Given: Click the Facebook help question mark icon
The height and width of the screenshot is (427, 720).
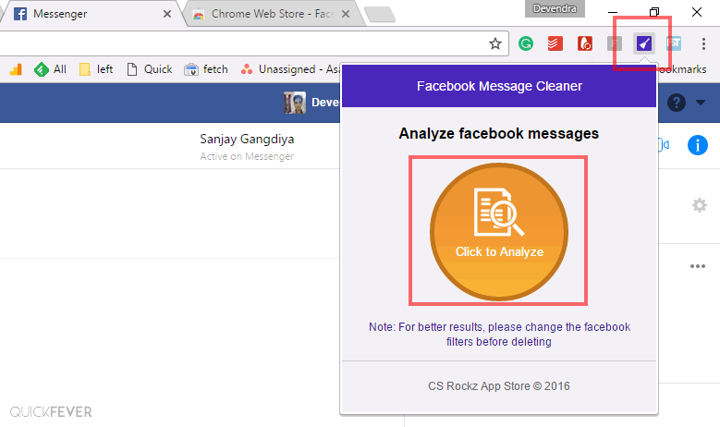Looking at the screenshot, I should (676, 103).
